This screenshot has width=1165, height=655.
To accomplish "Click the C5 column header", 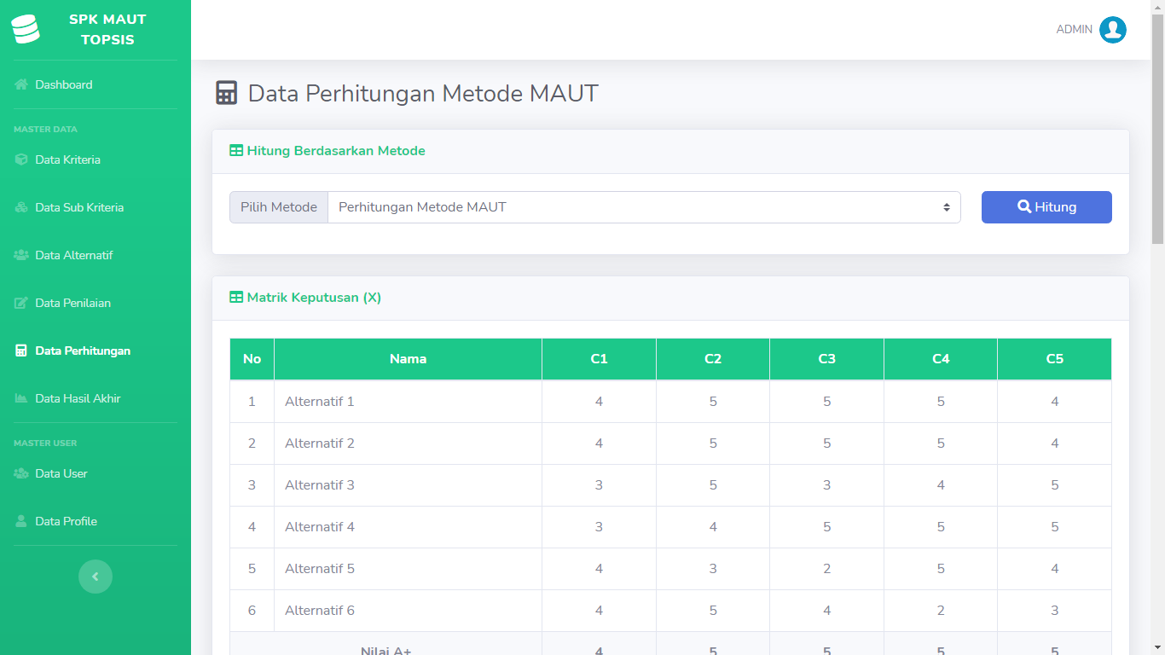I will pyautogui.click(x=1055, y=359).
